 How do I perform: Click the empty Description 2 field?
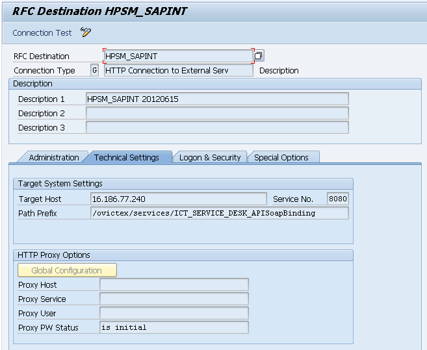click(217, 113)
